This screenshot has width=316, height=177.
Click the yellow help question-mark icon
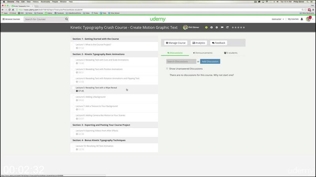tap(206, 28)
